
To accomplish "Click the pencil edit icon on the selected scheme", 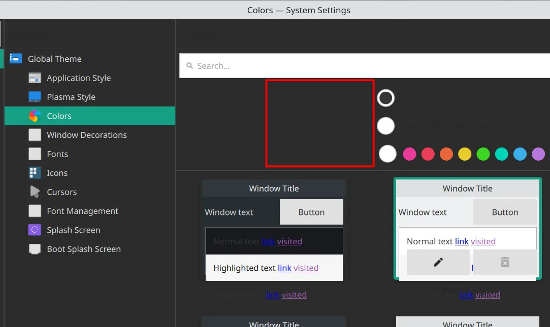I will (x=438, y=262).
